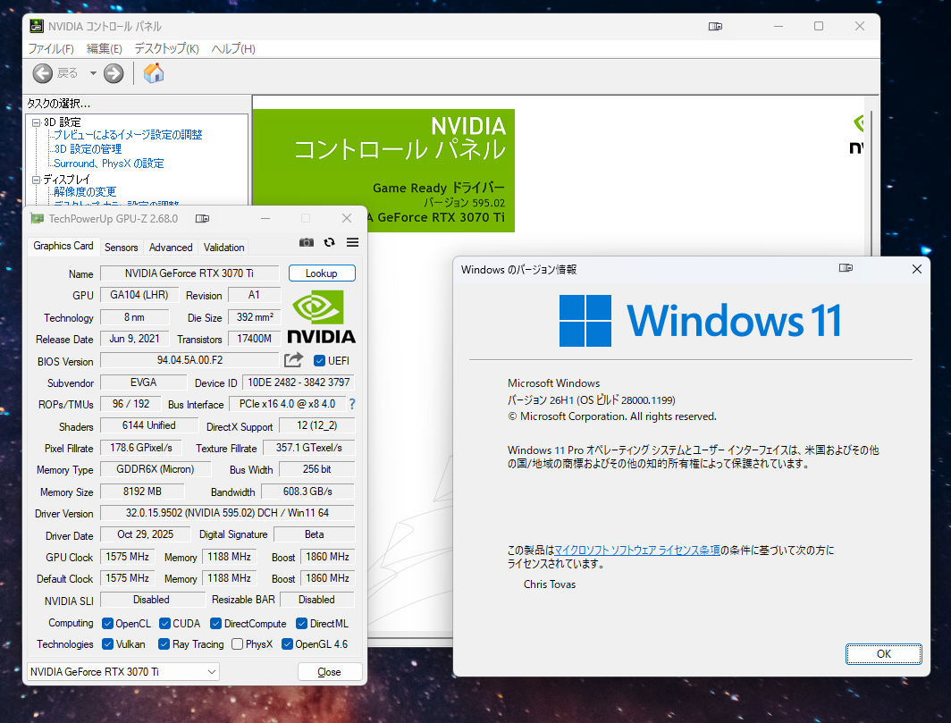Close the Windows version dialog

917,269
